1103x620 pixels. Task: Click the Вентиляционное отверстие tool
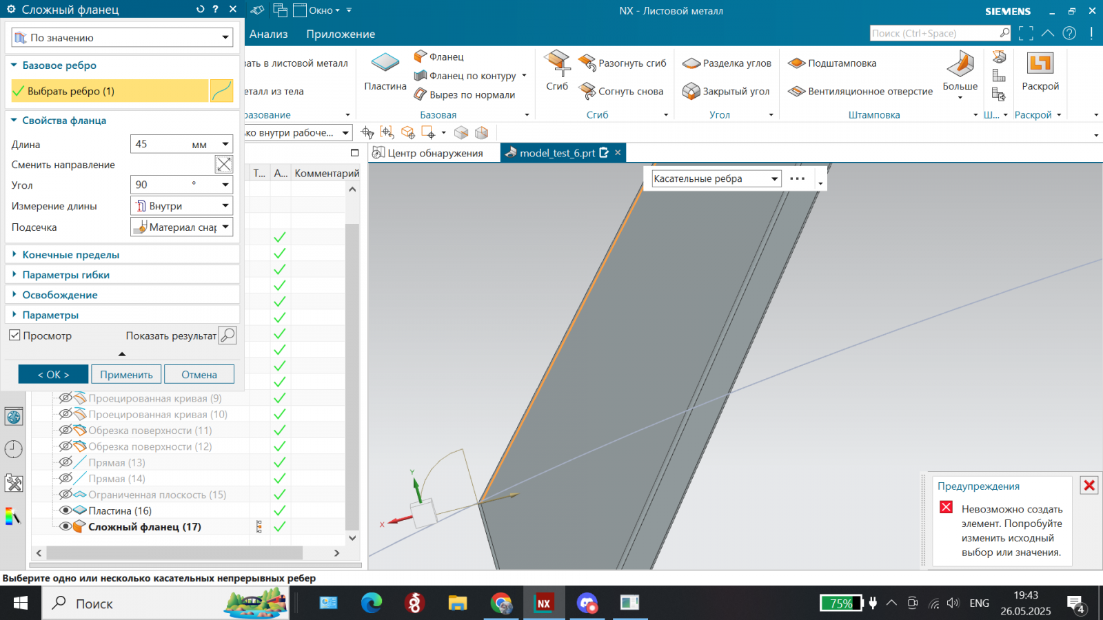(860, 92)
